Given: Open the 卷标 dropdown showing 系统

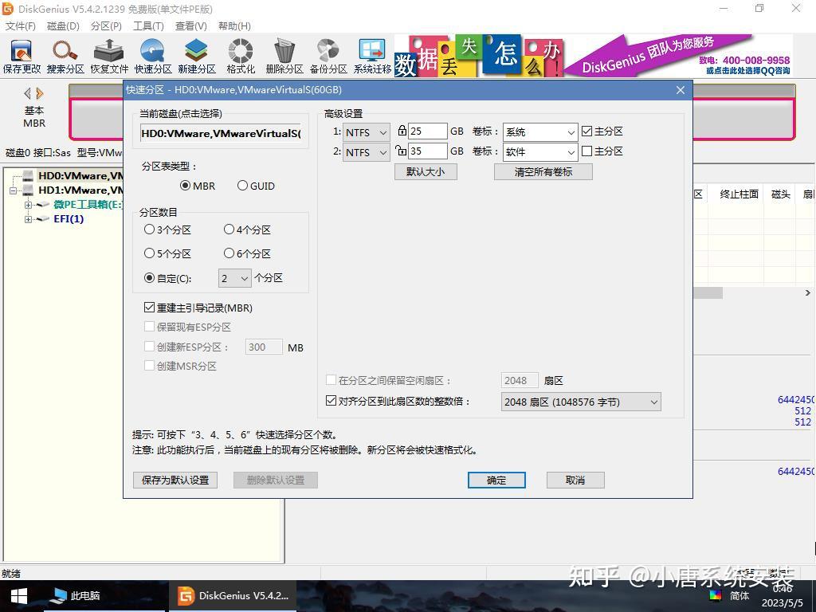Looking at the screenshot, I should [x=540, y=132].
